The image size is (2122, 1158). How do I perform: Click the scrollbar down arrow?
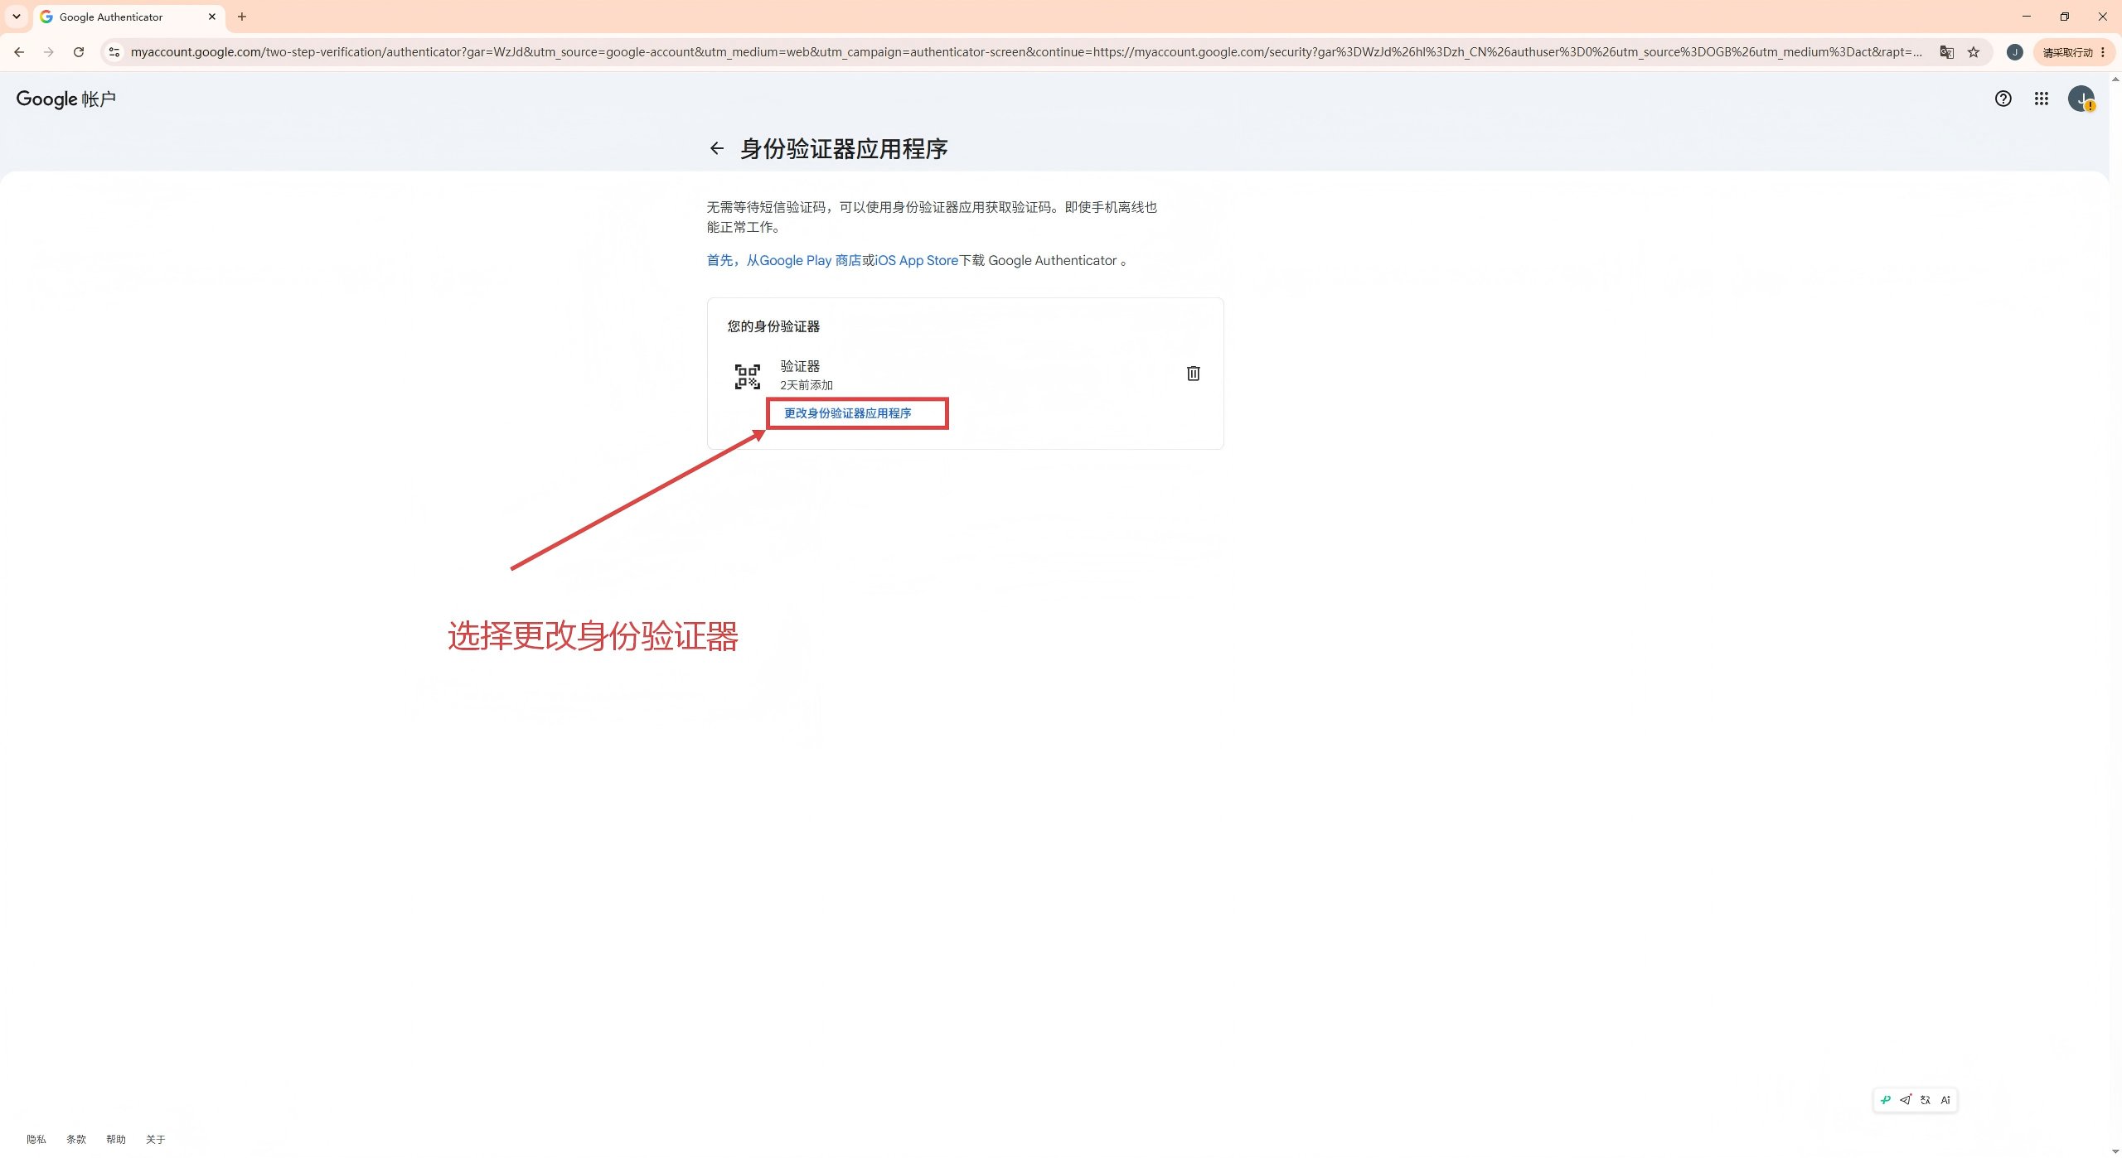(x=2115, y=1151)
